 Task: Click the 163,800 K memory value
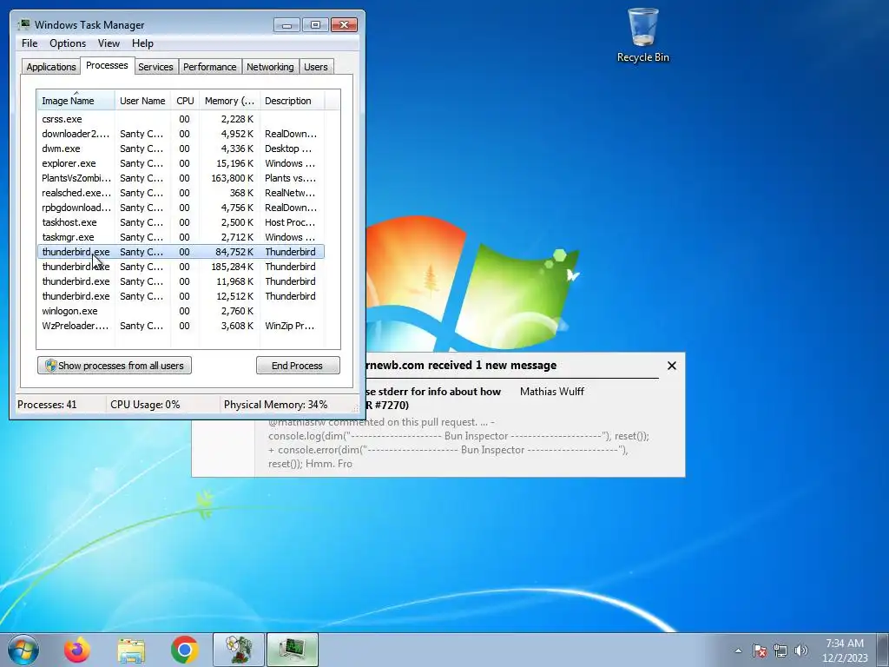(x=232, y=178)
